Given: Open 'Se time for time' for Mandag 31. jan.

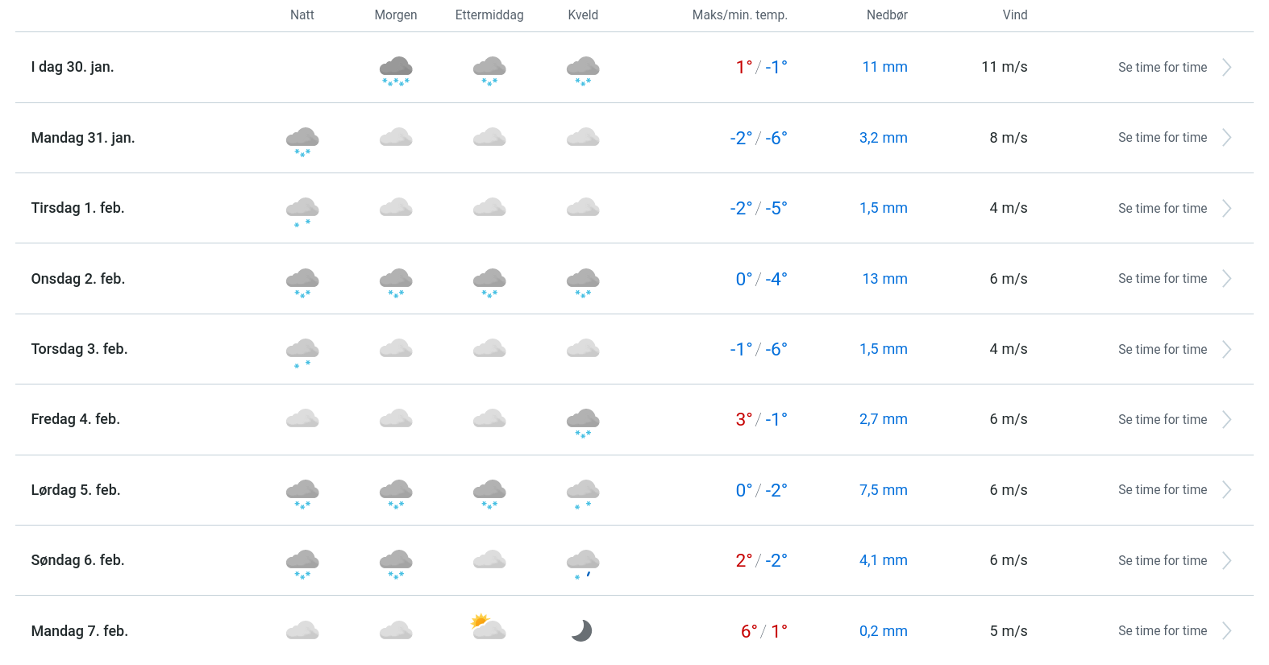Looking at the screenshot, I should pos(1162,138).
